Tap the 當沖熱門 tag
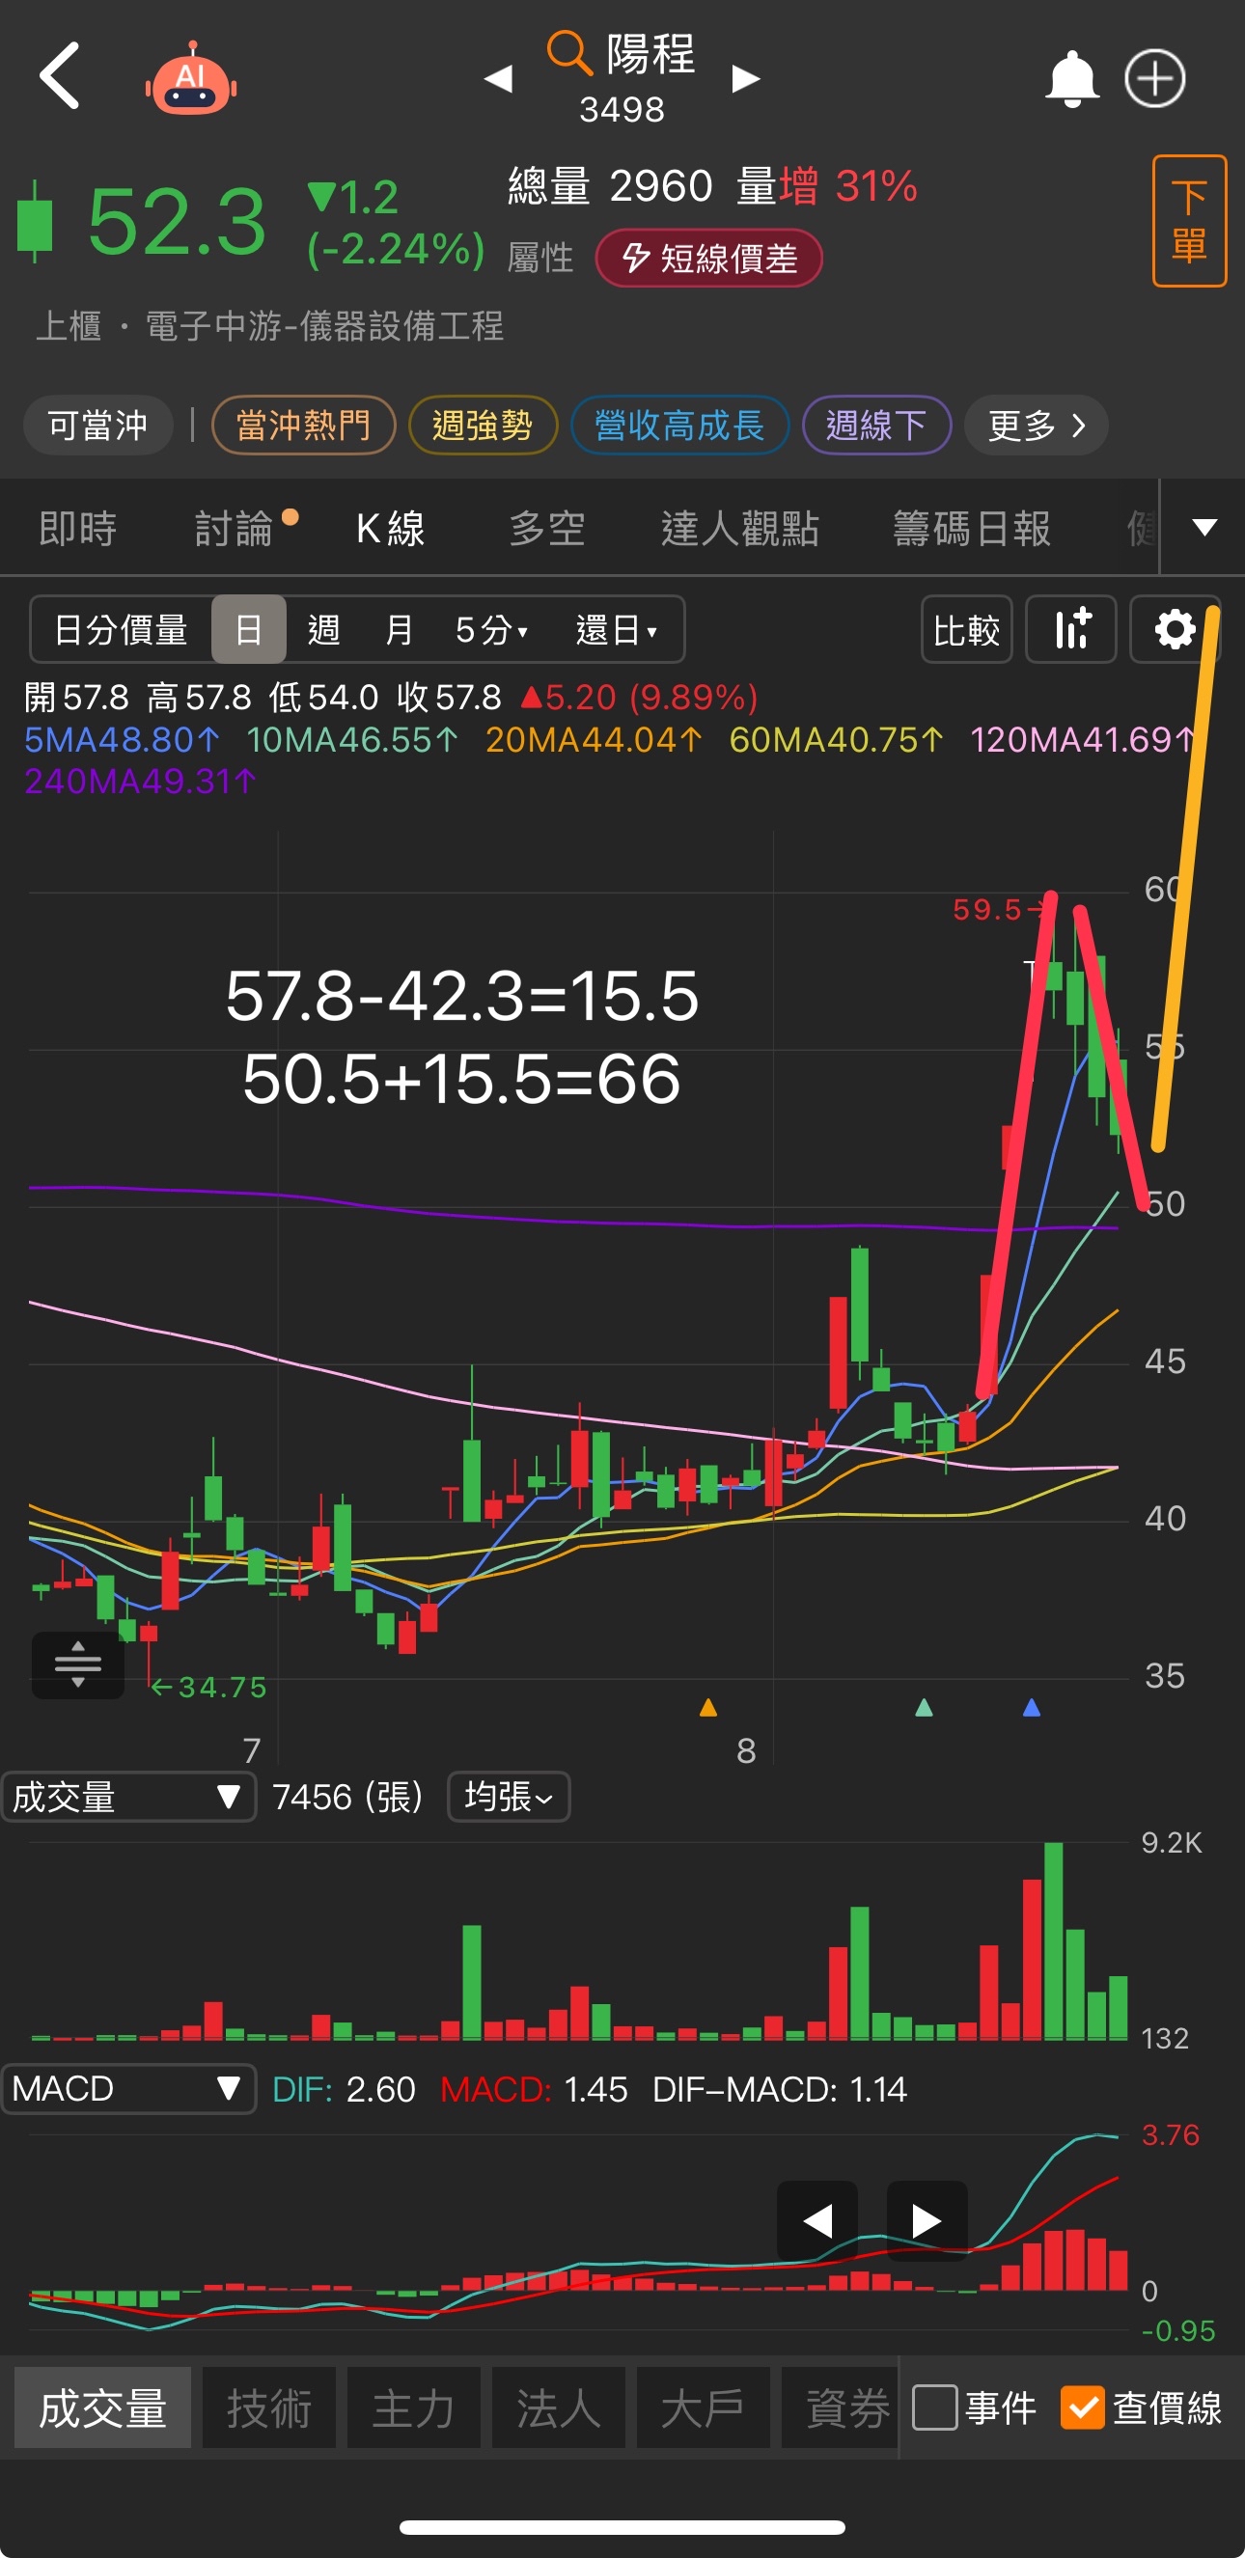1245x2558 pixels. coord(304,425)
